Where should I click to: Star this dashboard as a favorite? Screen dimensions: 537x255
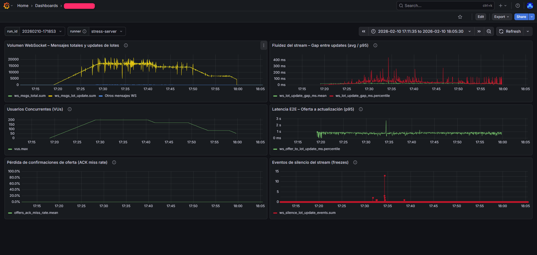460,17
